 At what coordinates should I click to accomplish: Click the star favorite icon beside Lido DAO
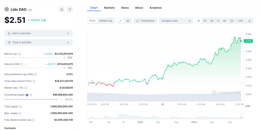(62, 10)
